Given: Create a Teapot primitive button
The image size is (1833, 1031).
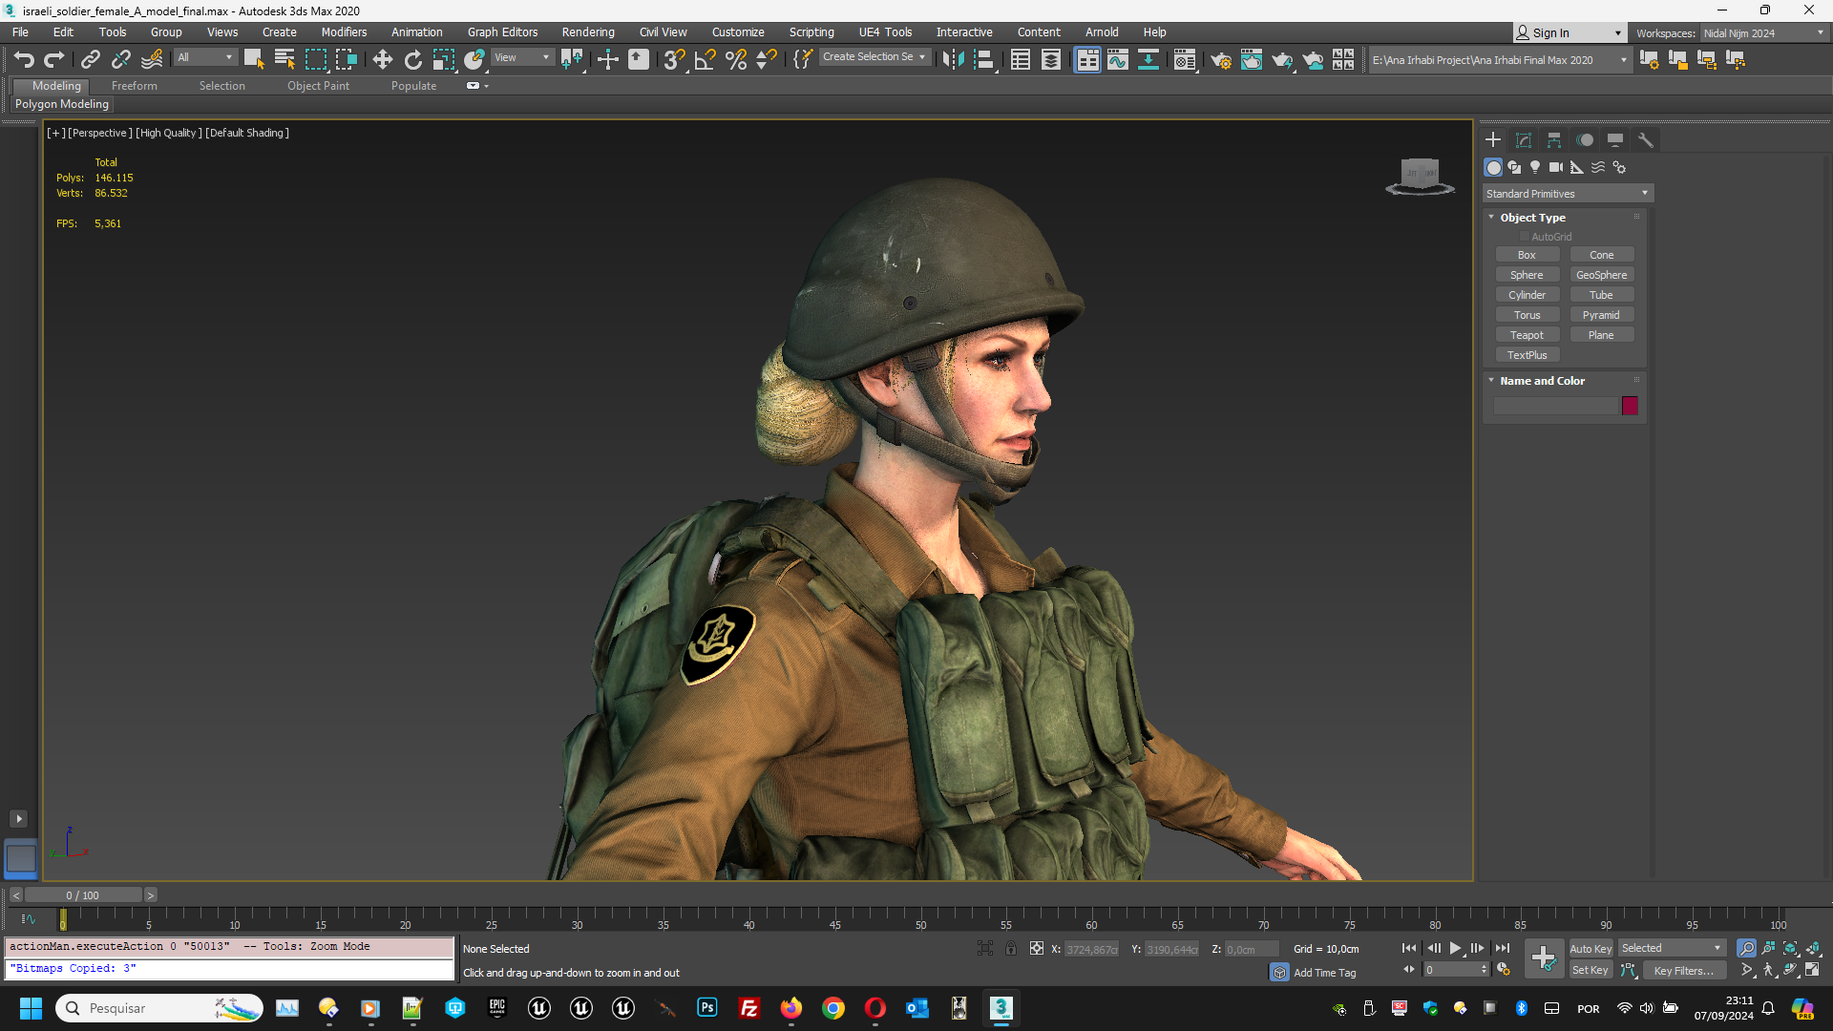Looking at the screenshot, I should pos(1527,335).
